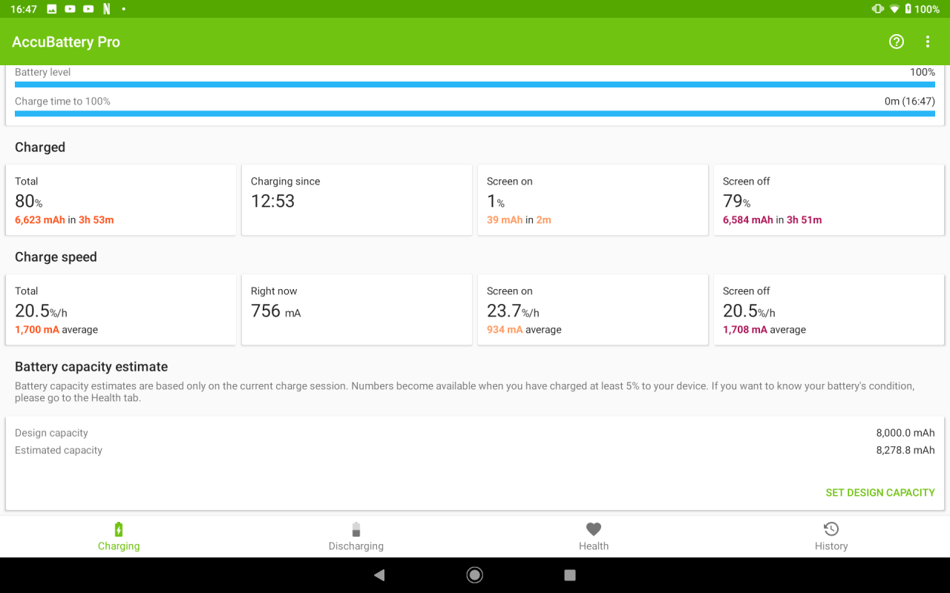Screen dimensions: 950x593
Task: Tap the Right now 756 mA card
Action: click(357, 310)
